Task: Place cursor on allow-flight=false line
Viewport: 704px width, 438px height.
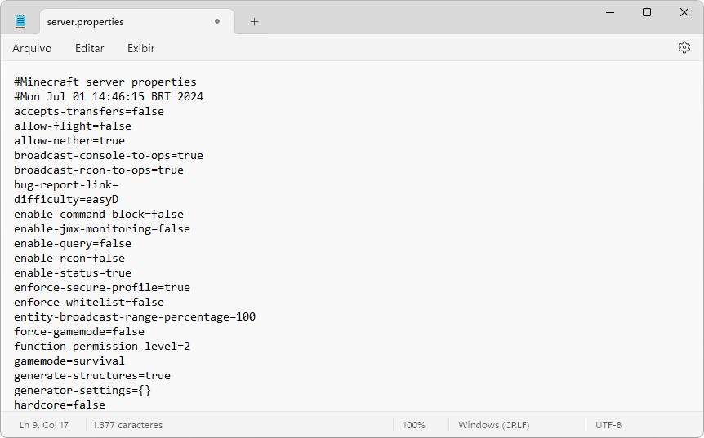Action: click(x=73, y=126)
